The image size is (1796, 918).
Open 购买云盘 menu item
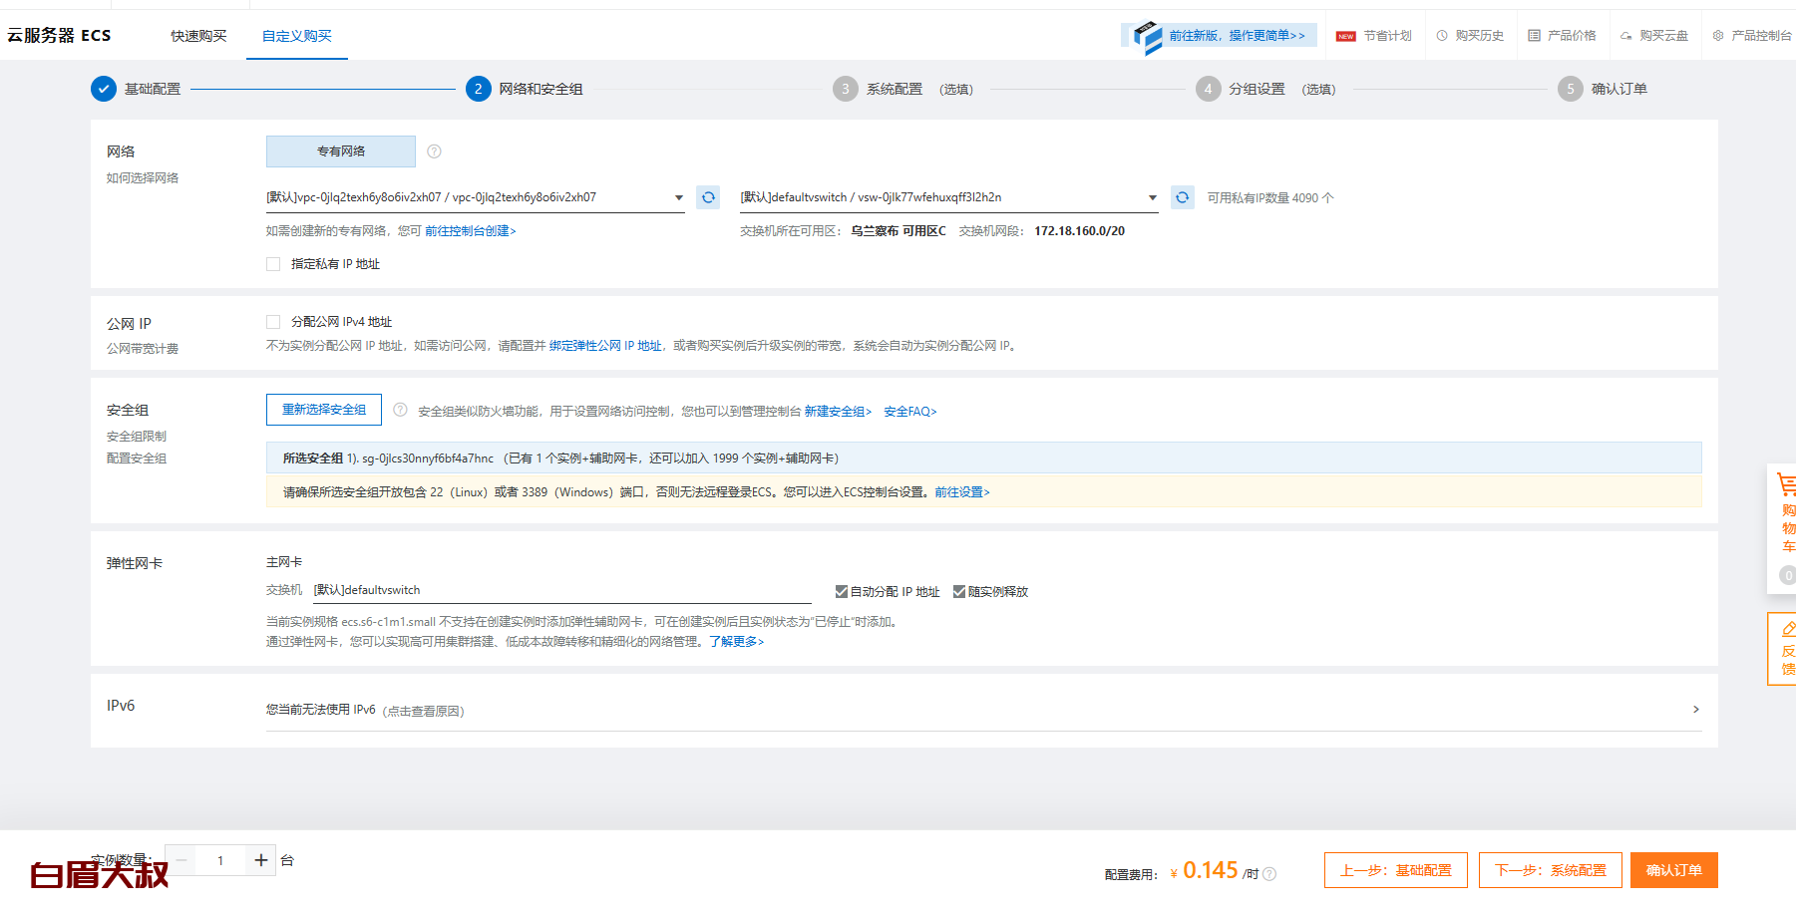(1664, 36)
